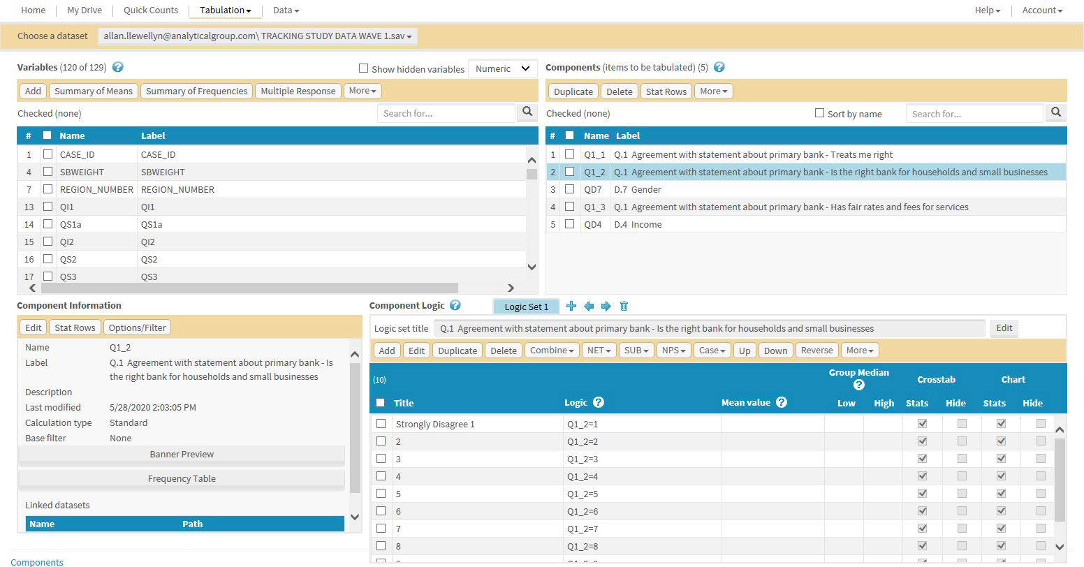Open the SUB dropdown
The height and width of the screenshot is (567, 1084).
click(x=636, y=351)
